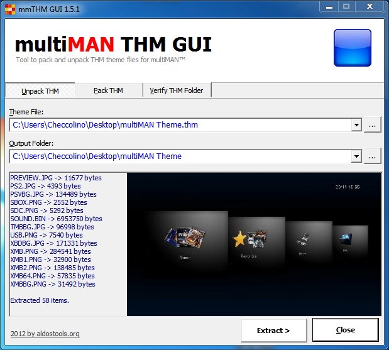Expand the Output Folder dropdown arrow
Screen dimensions: 389x350
coord(357,156)
